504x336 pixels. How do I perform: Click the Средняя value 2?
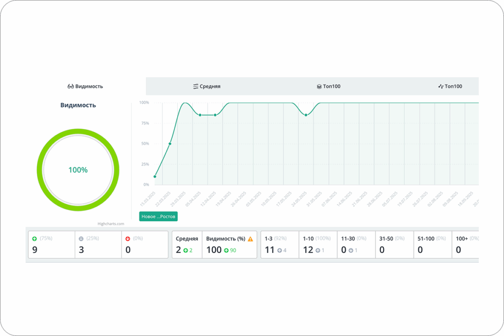tap(178, 250)
